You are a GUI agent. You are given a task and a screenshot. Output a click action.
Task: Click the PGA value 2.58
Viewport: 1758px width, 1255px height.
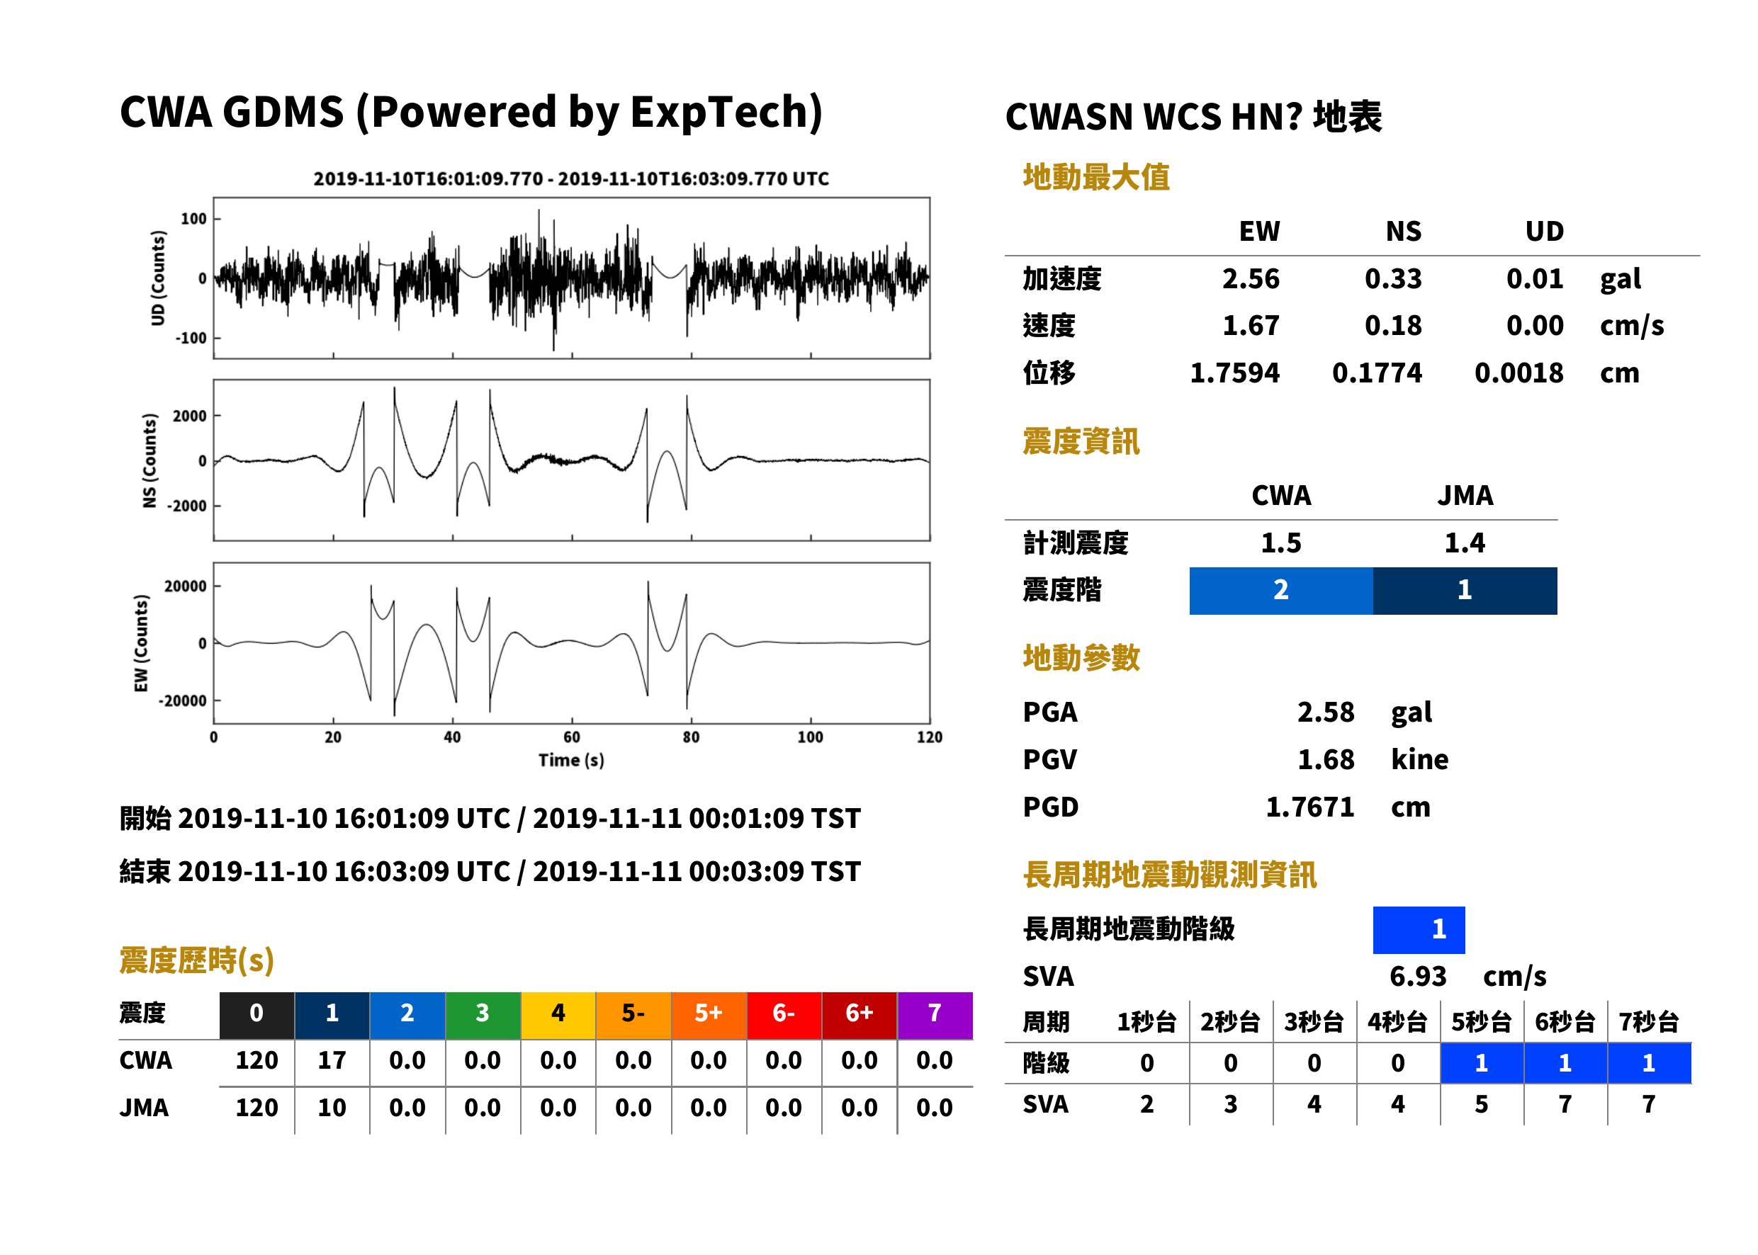[1325, 712]
